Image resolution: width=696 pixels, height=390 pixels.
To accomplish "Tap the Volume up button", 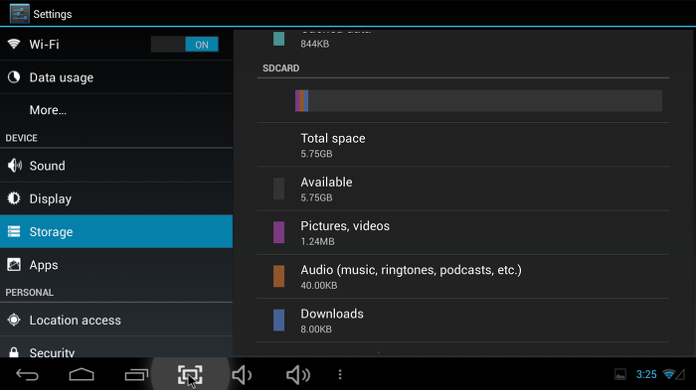I will pyautogui.click(x=298, y=375).
